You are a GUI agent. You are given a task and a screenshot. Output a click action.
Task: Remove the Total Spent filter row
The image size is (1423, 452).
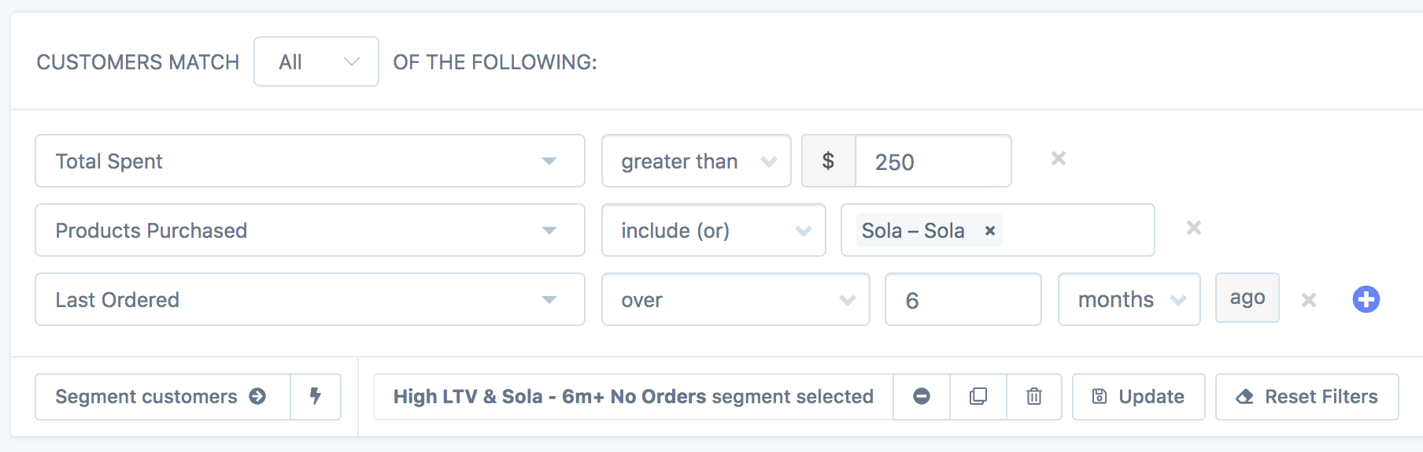point(1059,159)
